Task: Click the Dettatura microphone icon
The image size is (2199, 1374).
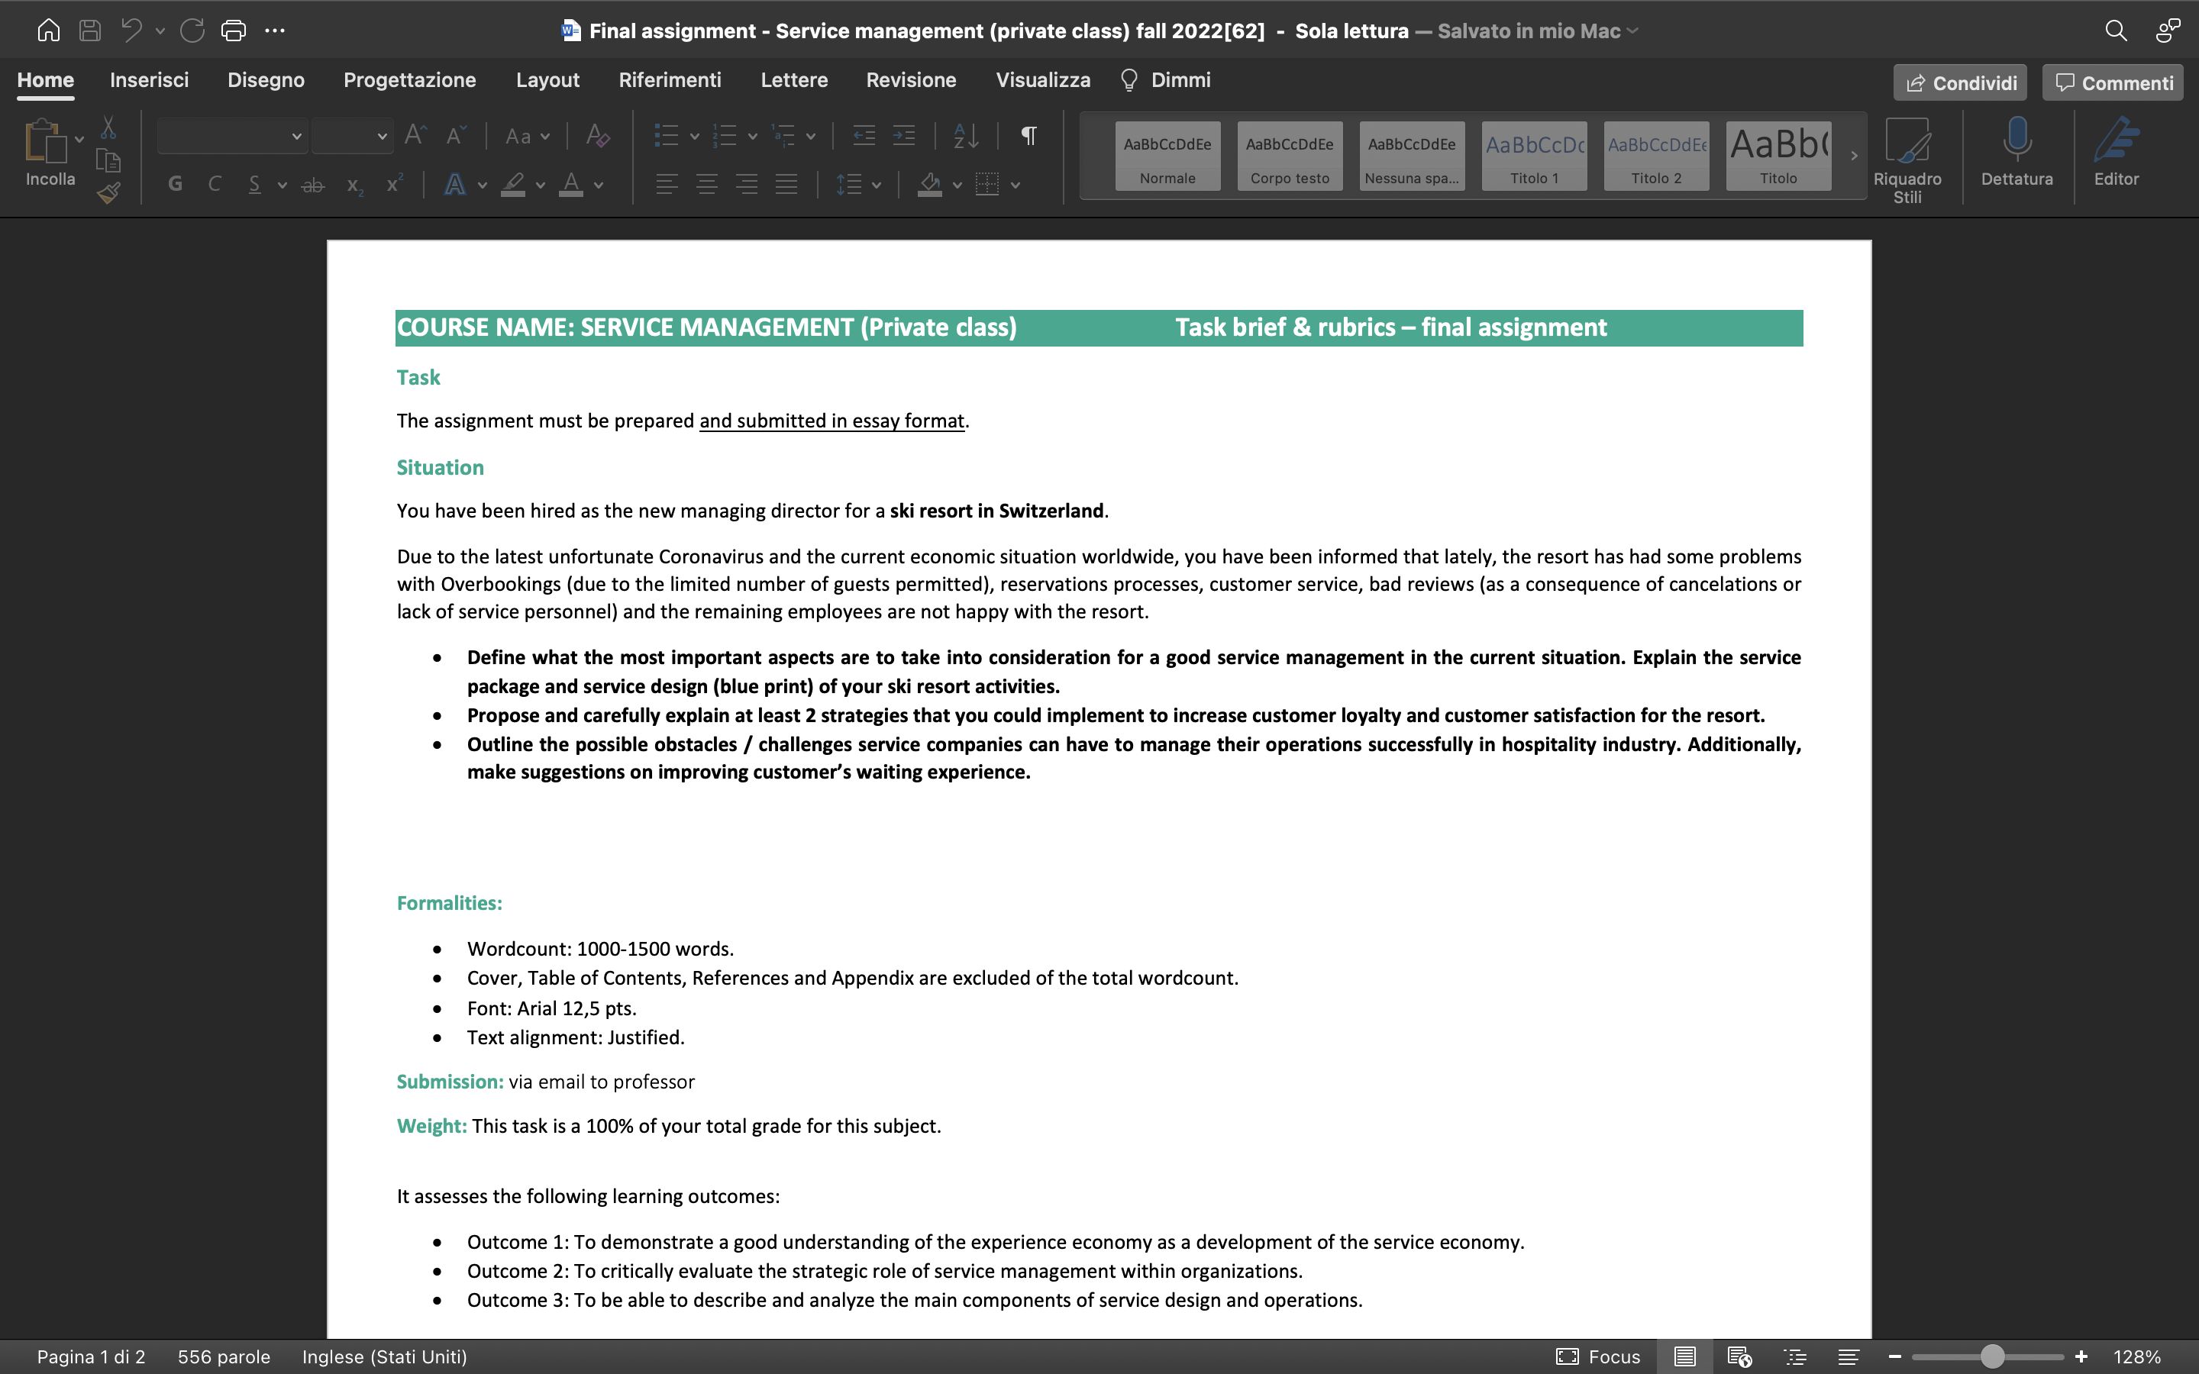Action: [2017, 140]
